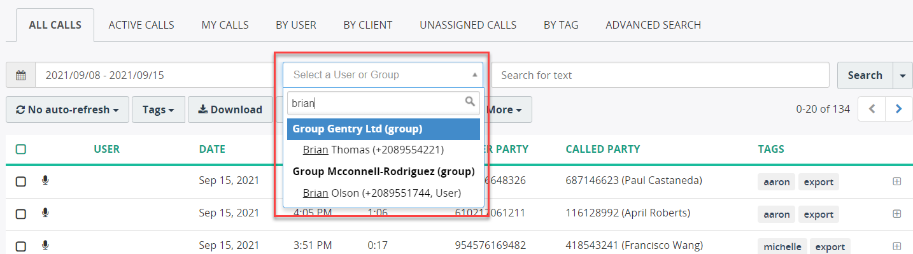Click the michelle tag
This screenshot has height=254, width=913.
click(782, 246)
